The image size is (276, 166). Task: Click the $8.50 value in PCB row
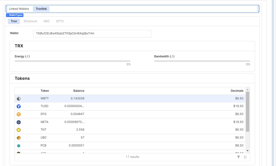coord(239,146)
